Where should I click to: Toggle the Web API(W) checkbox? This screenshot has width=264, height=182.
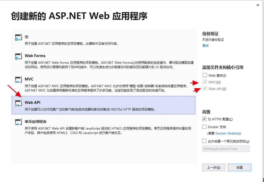pos(205,88)
